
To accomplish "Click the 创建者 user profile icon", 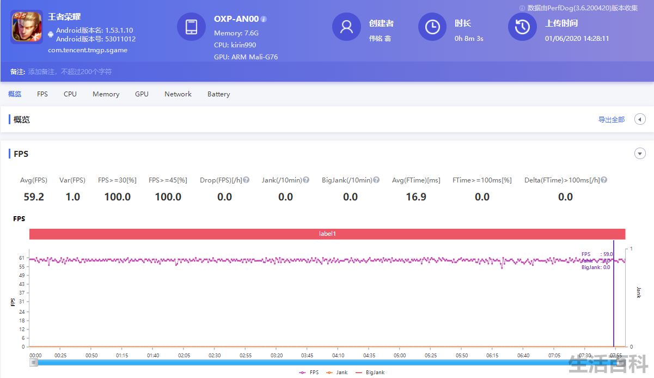I will coord(346,27).
